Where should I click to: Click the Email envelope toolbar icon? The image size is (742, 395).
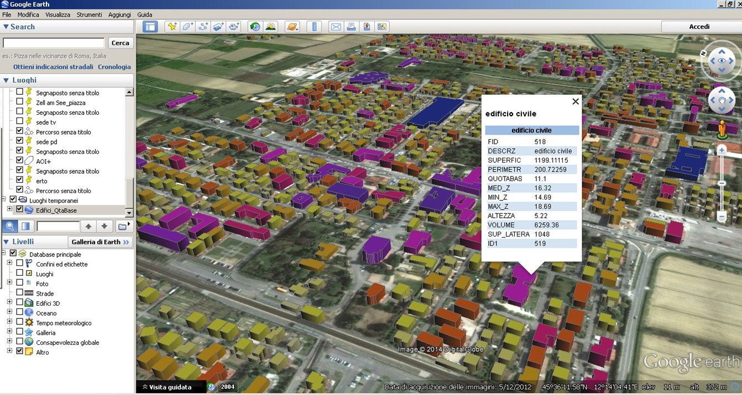click(x=336, y=26)
